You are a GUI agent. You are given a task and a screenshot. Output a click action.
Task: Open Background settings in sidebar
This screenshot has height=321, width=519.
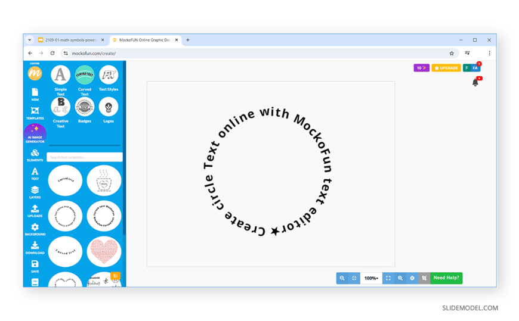click(35, 229)
